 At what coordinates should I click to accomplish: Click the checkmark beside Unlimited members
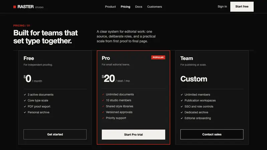coord(182,95)
